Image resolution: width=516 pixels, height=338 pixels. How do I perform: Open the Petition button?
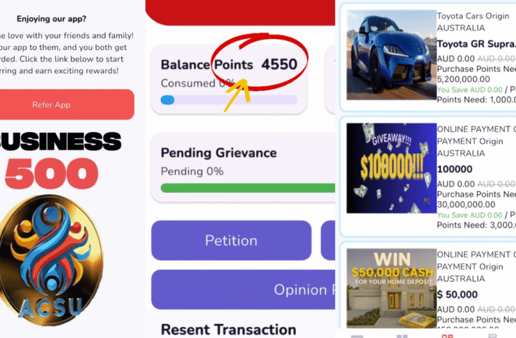click(231, 241)
